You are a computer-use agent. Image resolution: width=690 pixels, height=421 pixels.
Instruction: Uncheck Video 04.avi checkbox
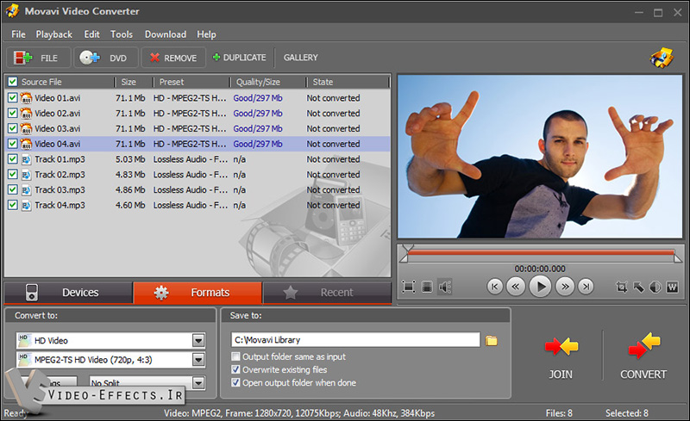[13, 144]
